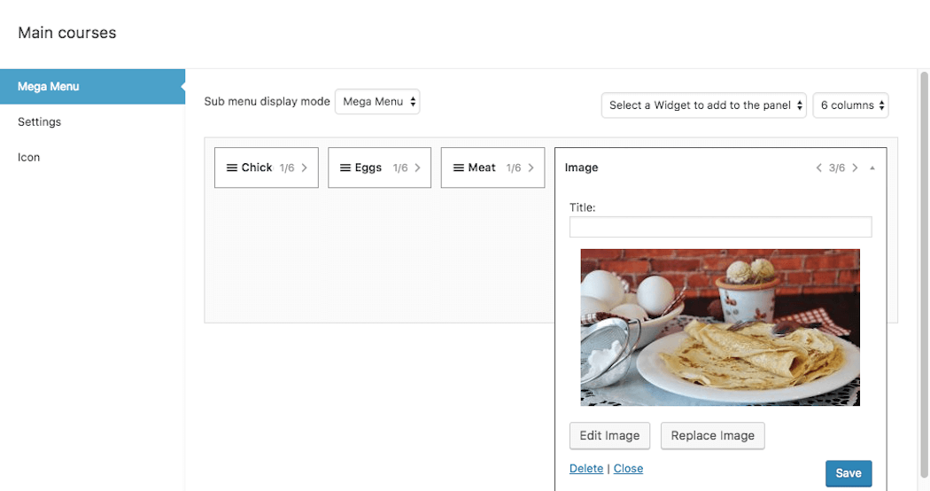This screenshot has width=930, height=491.
Task: Expand the Chick widget width arrow
Action: (x=305, y=168)
